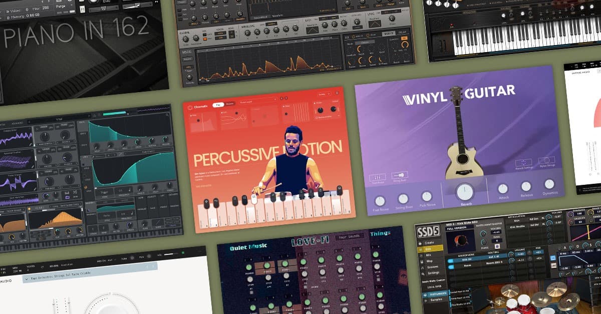Switch Percussive Motion to Fast mode

[x=218, y=104]
